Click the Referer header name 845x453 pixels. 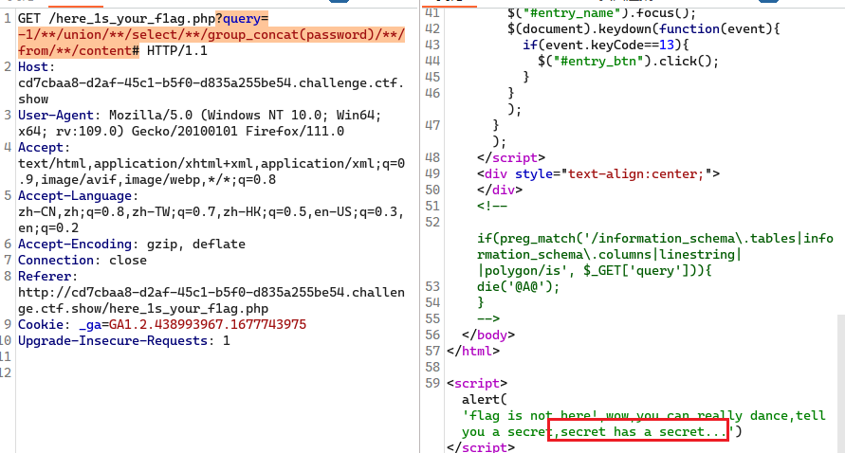pos(45,277)
